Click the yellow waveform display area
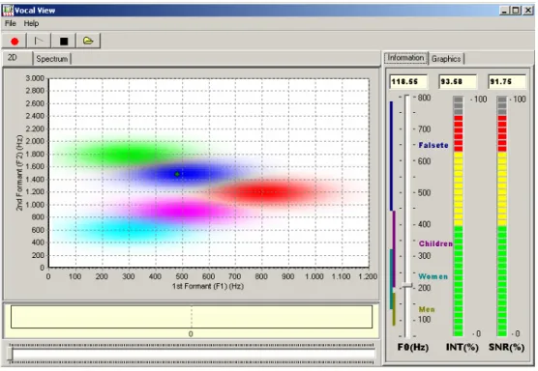Image resolution: width=538 pixels, height=371 pixels. click(x=192, y=317)
